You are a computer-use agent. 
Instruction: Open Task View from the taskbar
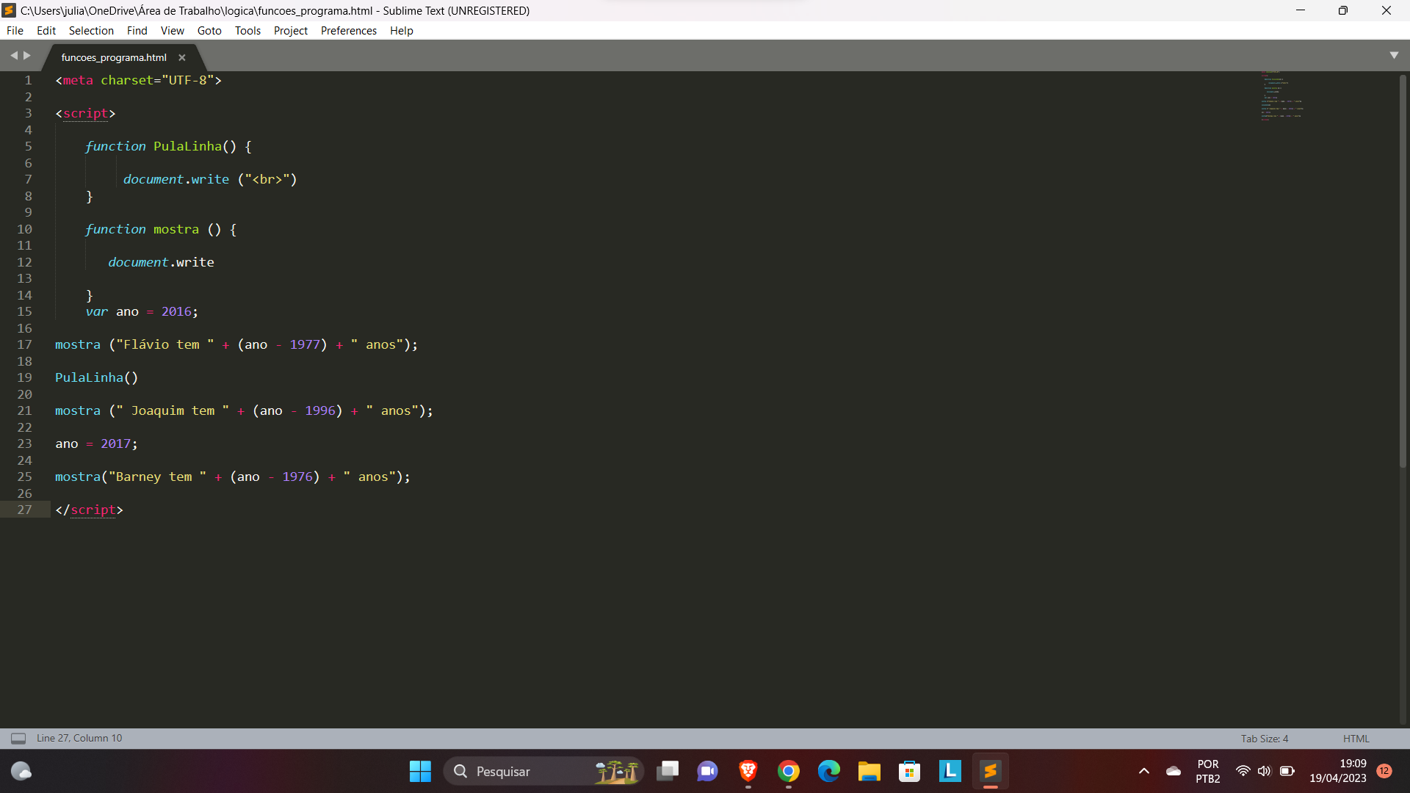668,771
